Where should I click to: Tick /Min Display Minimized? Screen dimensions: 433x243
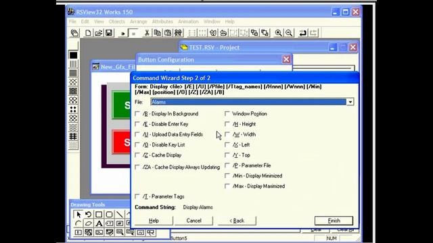click(x=227, y=175)
